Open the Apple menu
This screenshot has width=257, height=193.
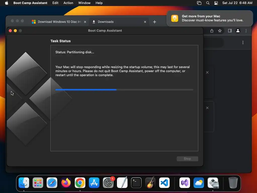coord(7,3)
